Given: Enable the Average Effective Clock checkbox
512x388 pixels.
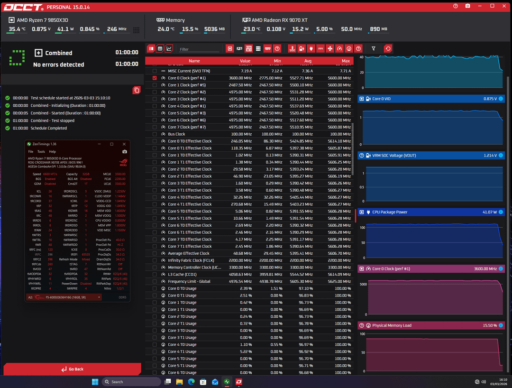Looking at the screenshot, I should click(155, 253).
